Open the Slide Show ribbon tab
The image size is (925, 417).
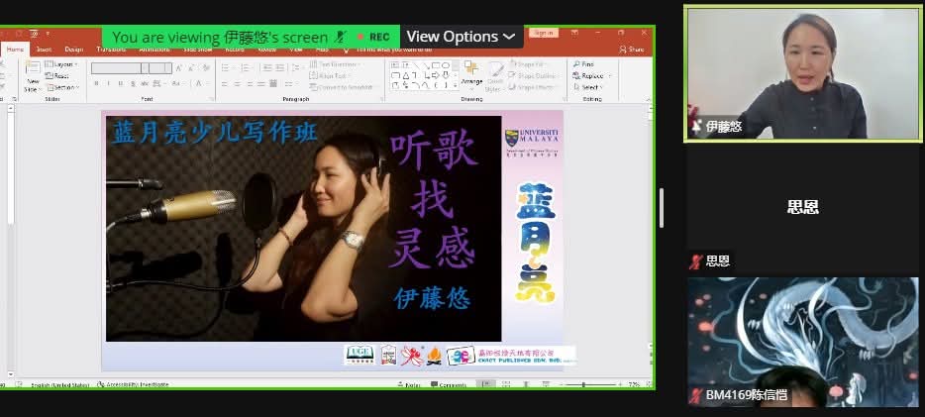click(198, 50)
